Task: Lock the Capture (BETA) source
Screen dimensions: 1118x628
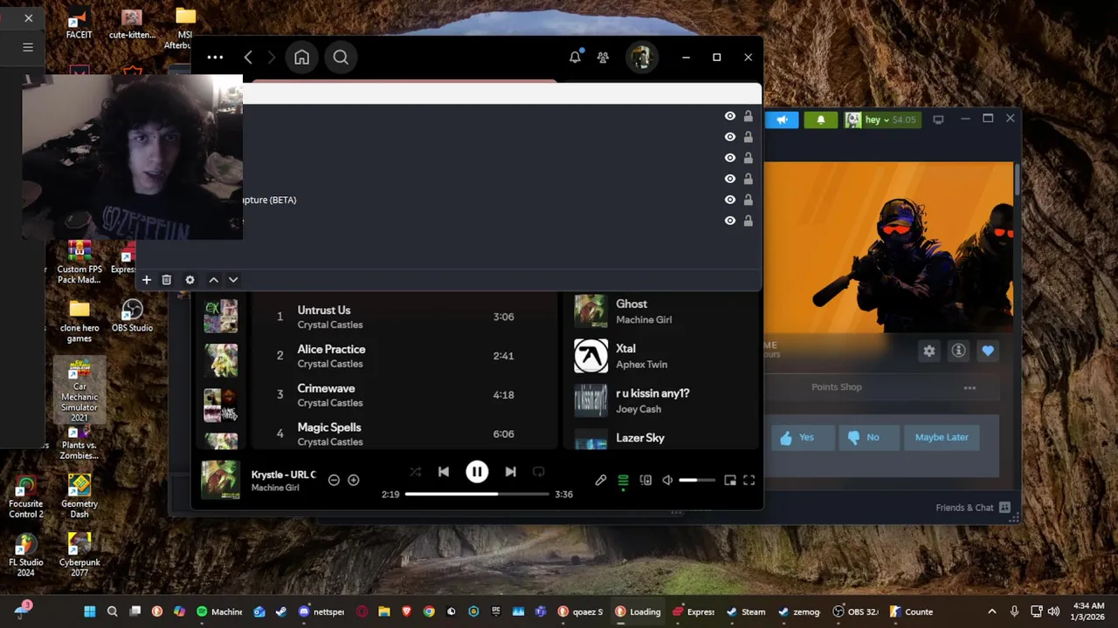Action: pos(748,200)
